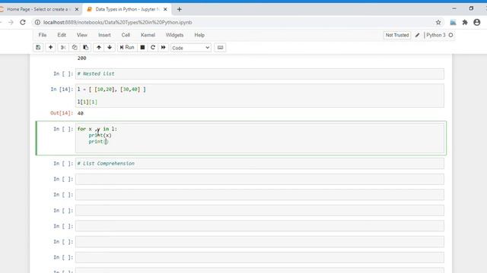Click the In [14]: prompt label
This screenshot has width=487, height=273.
coord(62,89)
